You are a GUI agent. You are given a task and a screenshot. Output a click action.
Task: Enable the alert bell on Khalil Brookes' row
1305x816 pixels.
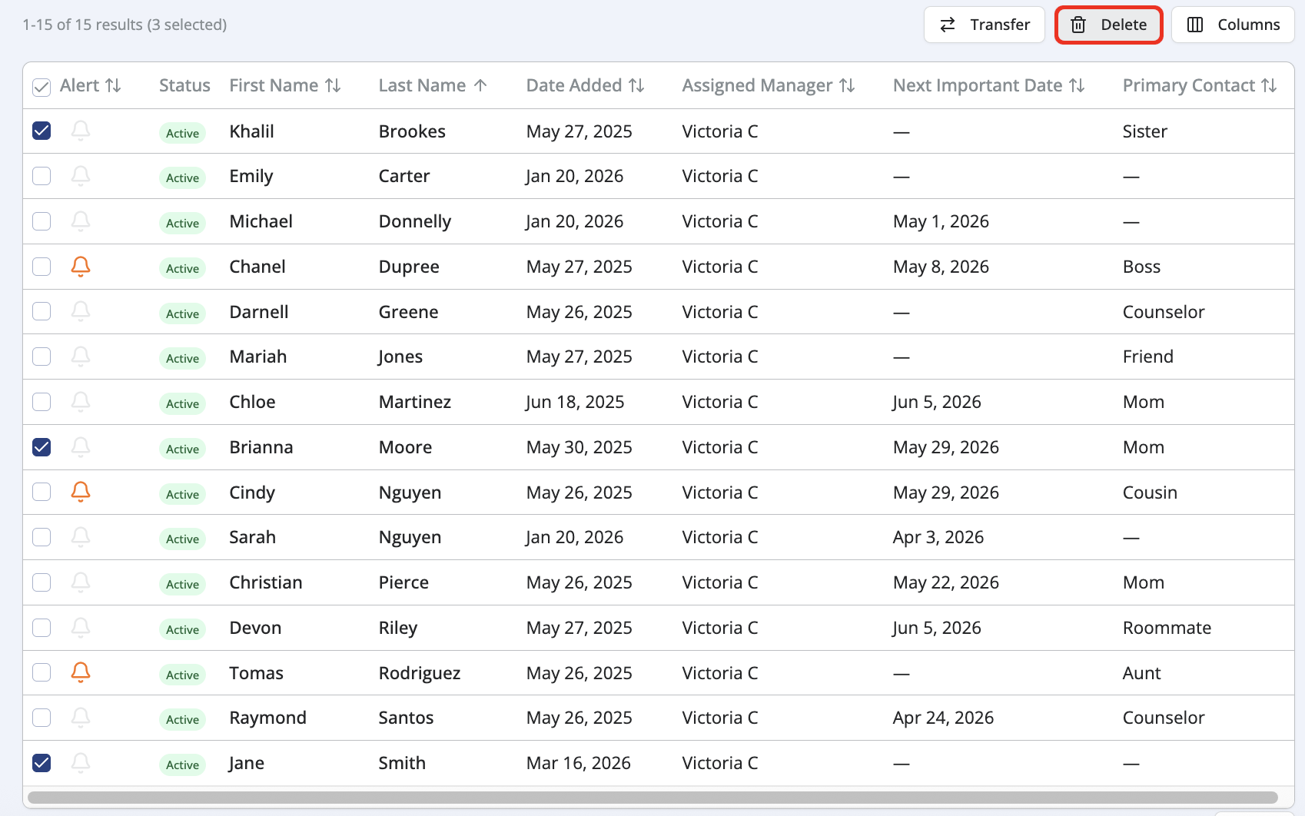coord(80,131)
